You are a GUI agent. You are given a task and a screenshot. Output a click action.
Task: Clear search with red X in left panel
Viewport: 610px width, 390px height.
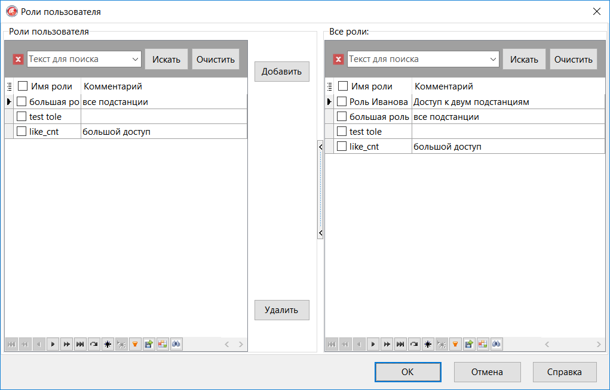pyautogui.click(x=19, y=59)
